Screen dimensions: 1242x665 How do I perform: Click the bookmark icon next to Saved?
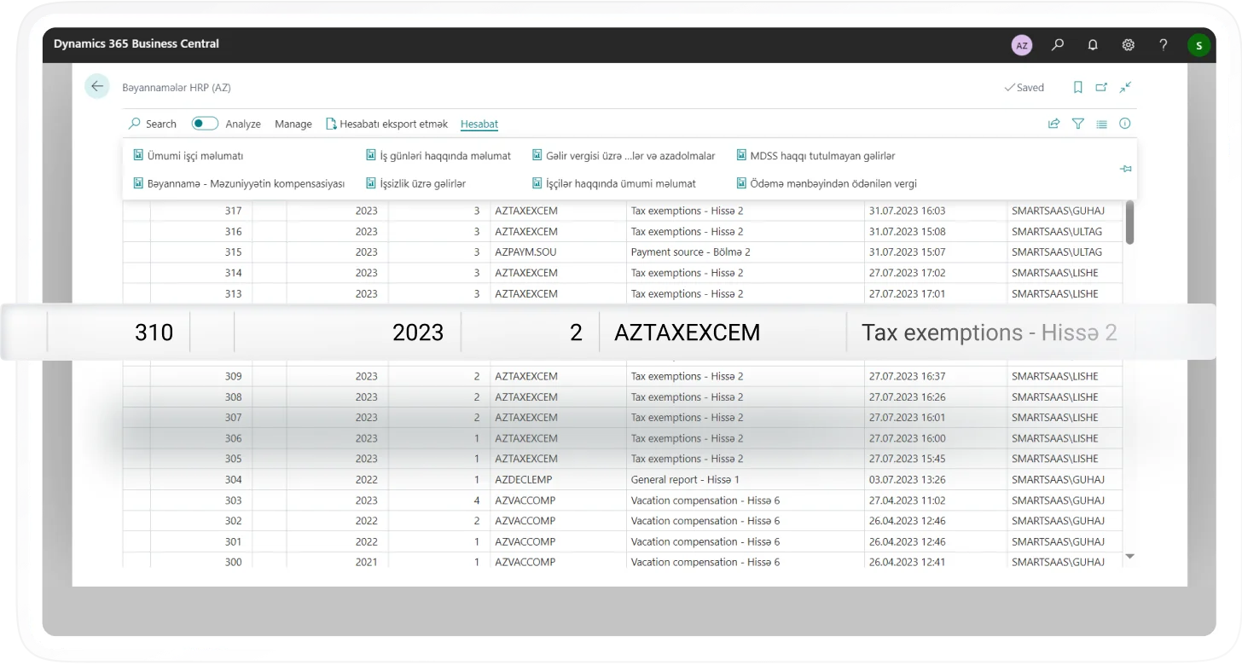tap(1077, 87)
